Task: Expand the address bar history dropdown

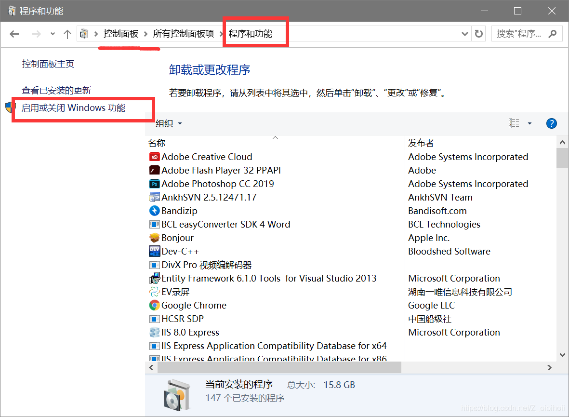Action: [464, 34]
